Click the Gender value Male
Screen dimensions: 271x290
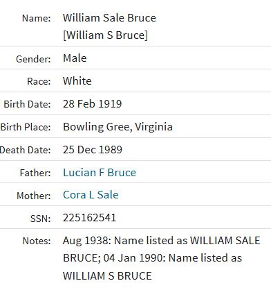75,58
